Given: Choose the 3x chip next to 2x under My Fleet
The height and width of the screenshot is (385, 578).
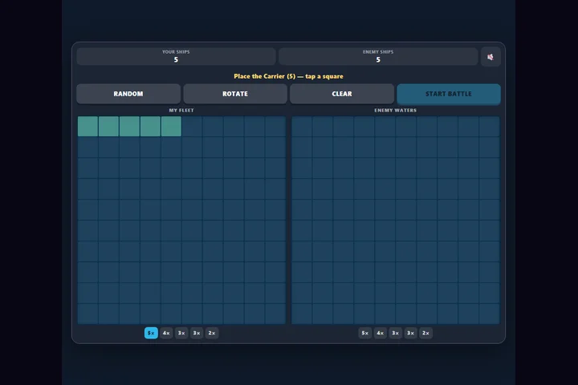Looking at the screenshot, I should point(197,333).
